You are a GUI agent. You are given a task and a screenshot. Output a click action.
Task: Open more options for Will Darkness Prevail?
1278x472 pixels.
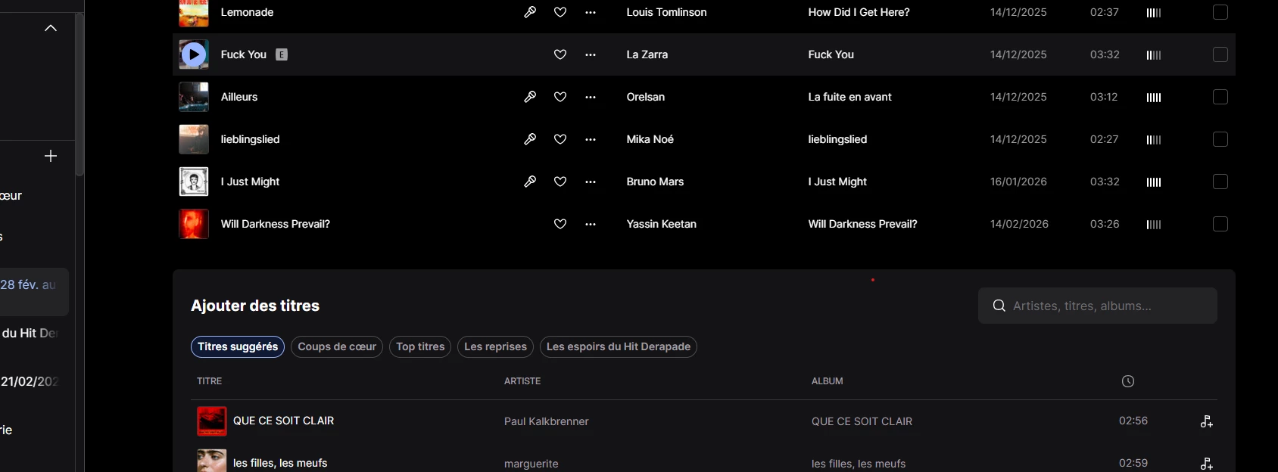(x=591, y=224)
